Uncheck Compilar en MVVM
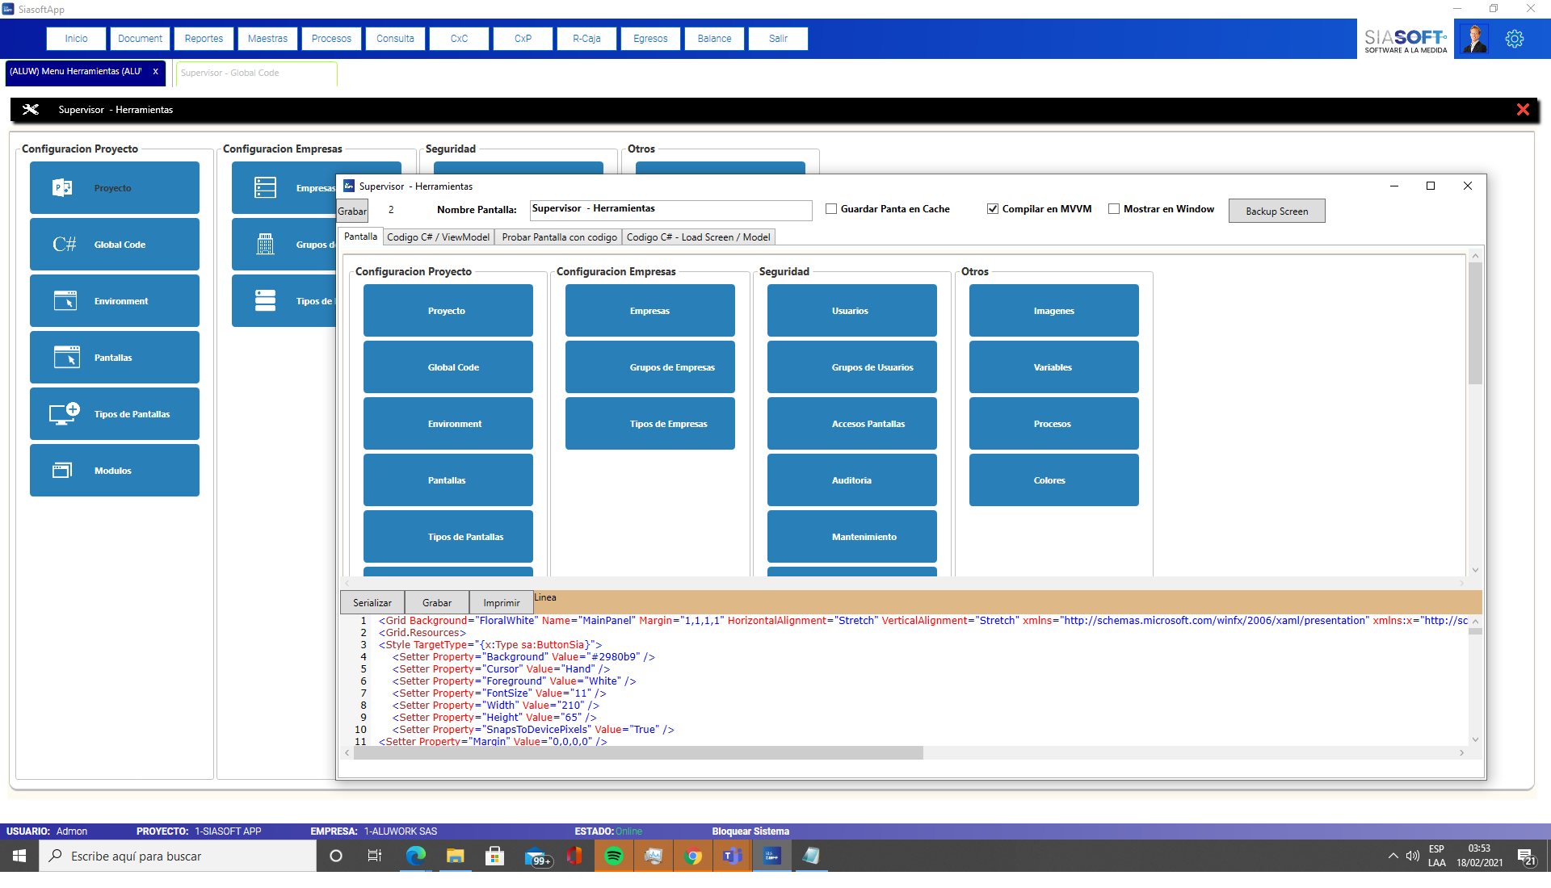The height and width of the screenshot is (888, 1551). pyautogui.click(x=992, y=208)
